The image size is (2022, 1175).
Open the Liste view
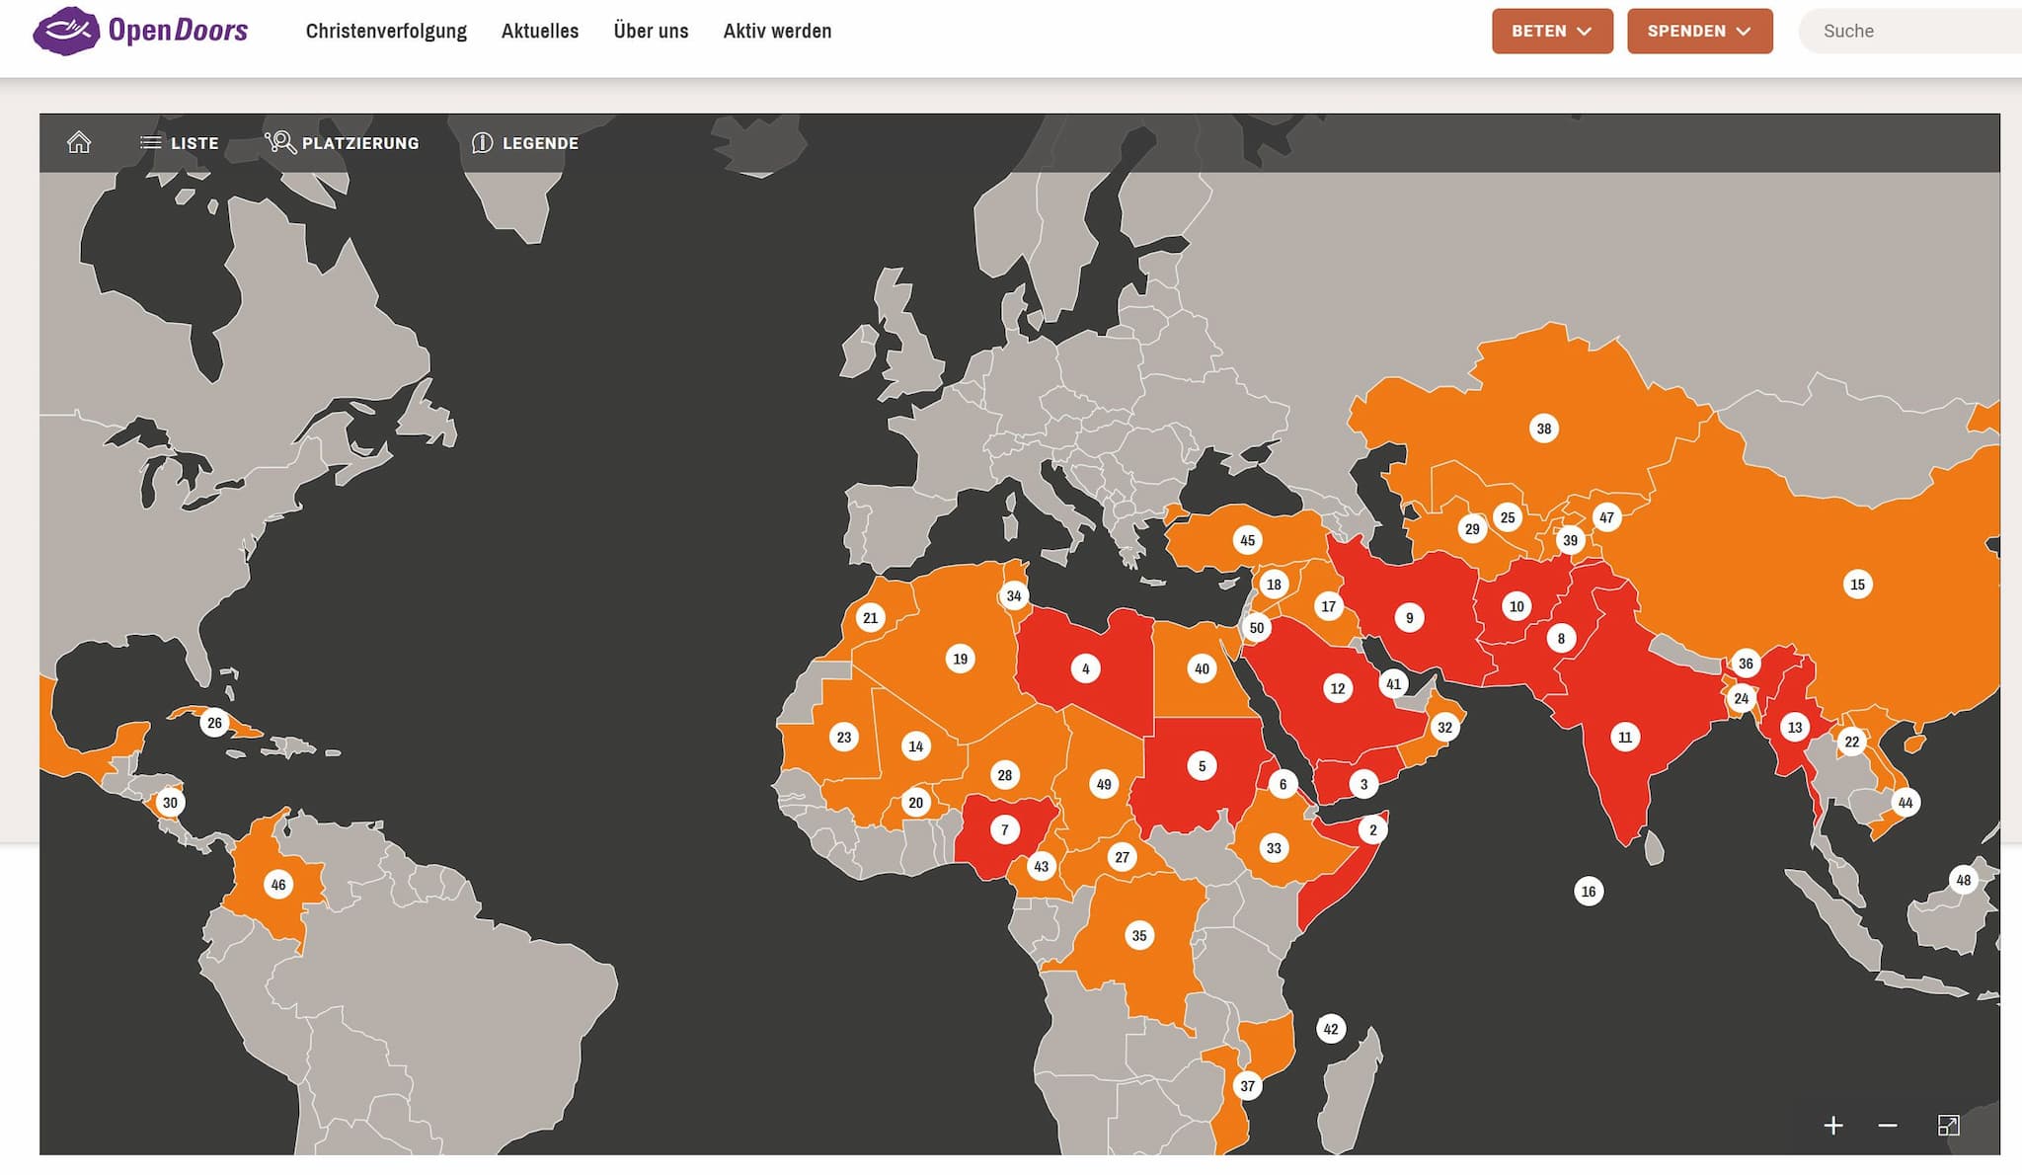click(x=179, y=143)
